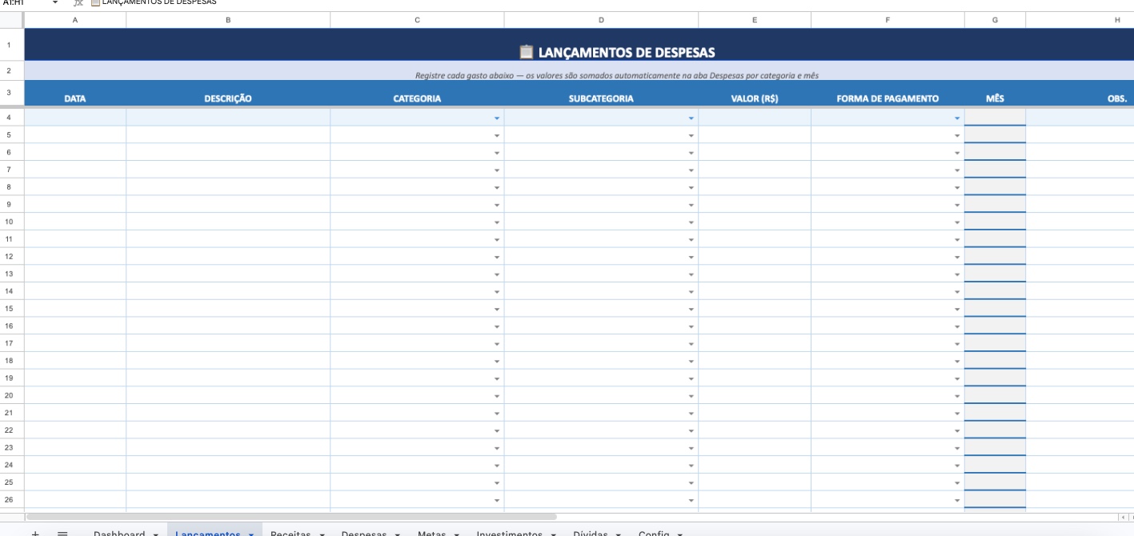Image resolution: width=1134 pixels, height=536 pixels.
Task: Open the Despesas sheet tab
Action: coord(364,534)
